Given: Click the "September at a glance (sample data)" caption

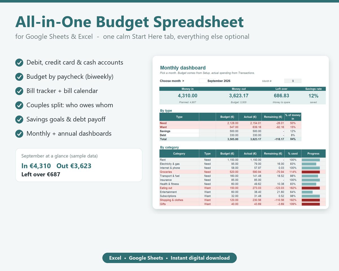Looking at the screenshot, I should click(60, 156).
